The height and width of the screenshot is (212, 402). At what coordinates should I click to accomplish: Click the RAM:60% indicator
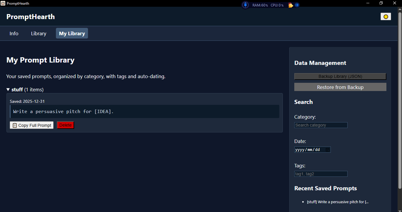click(260, 5)
